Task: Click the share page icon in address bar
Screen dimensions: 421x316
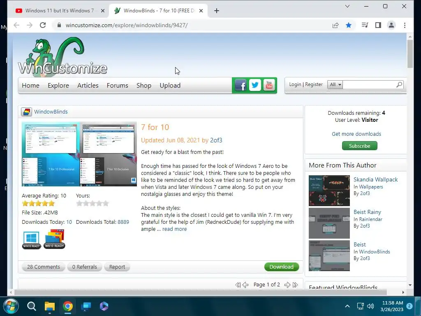Action: point(335,25)
